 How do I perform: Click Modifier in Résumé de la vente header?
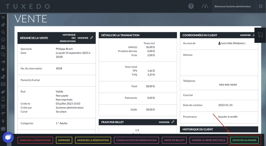click(x=83, y=38)
